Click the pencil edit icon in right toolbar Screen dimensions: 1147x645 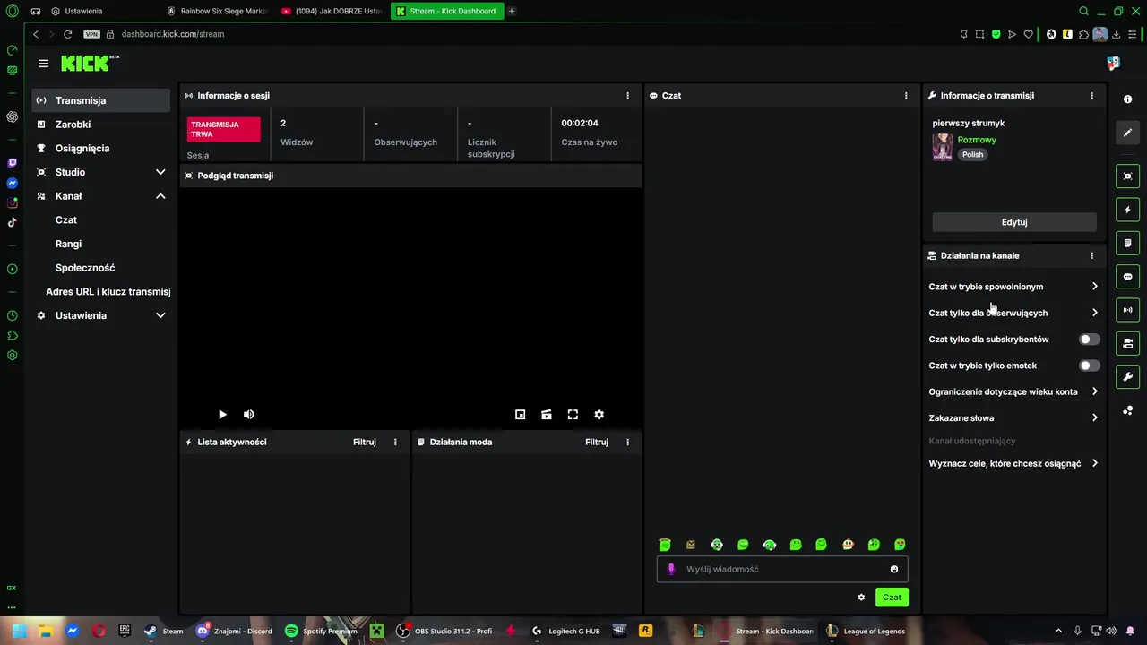(x=1128, y=133)
